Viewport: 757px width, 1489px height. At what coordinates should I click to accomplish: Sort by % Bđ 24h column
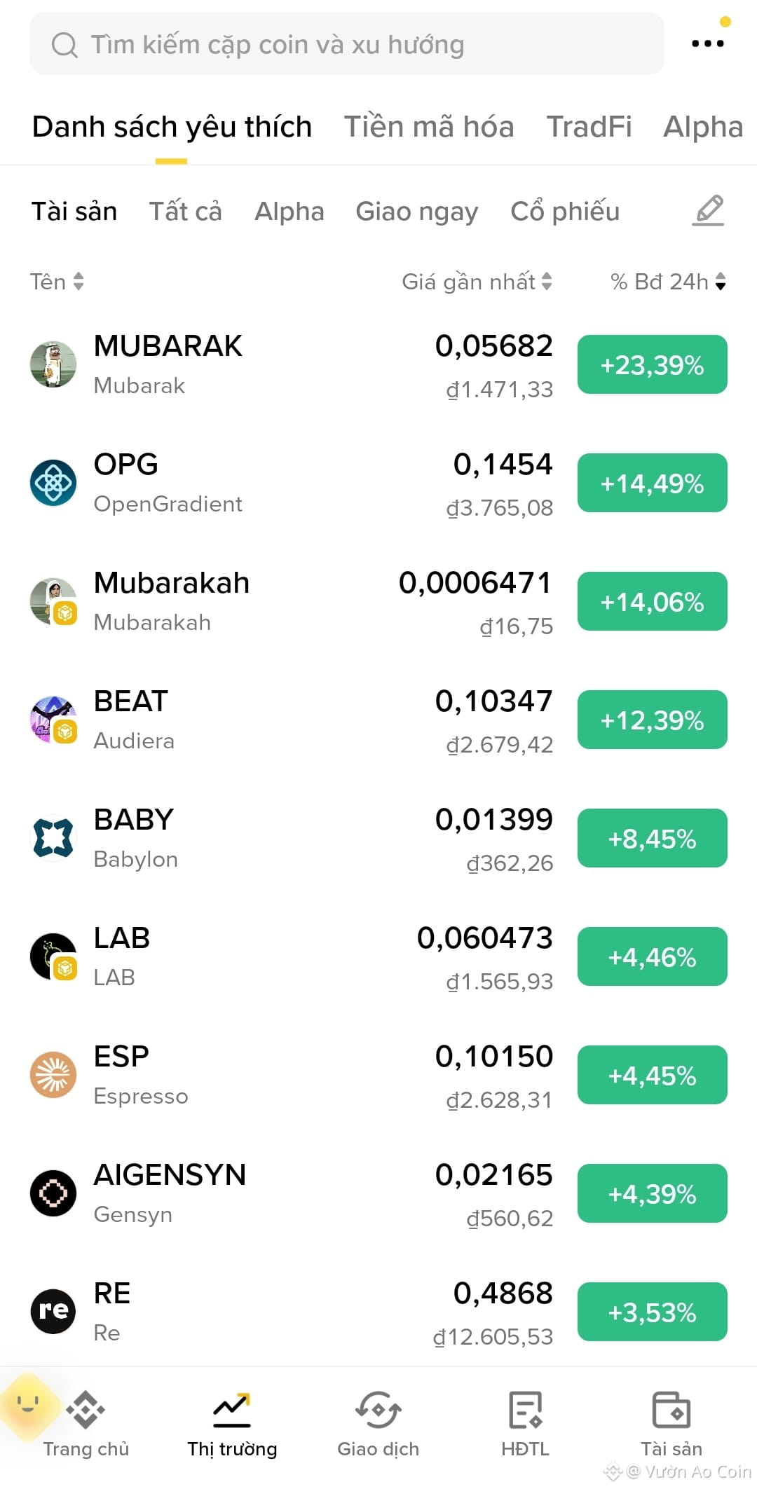(x=668, y=282)
